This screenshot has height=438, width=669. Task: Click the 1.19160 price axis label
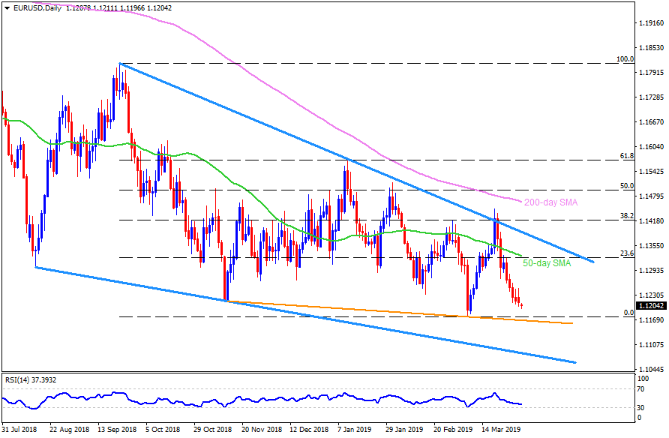point(651,23)
